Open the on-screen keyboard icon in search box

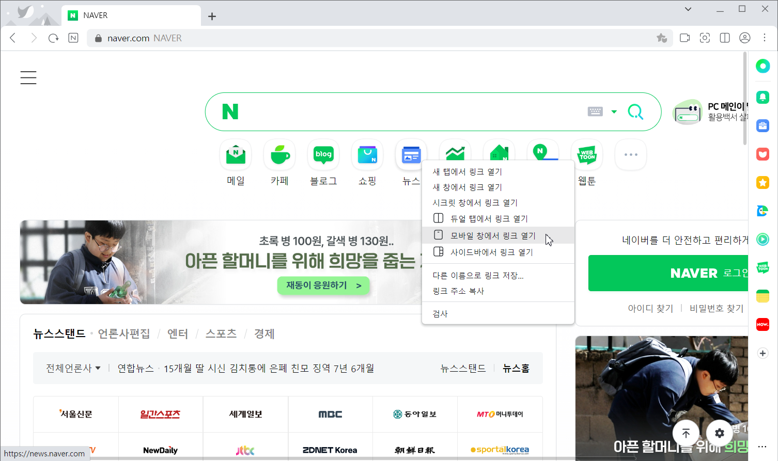tap(595, 112)
